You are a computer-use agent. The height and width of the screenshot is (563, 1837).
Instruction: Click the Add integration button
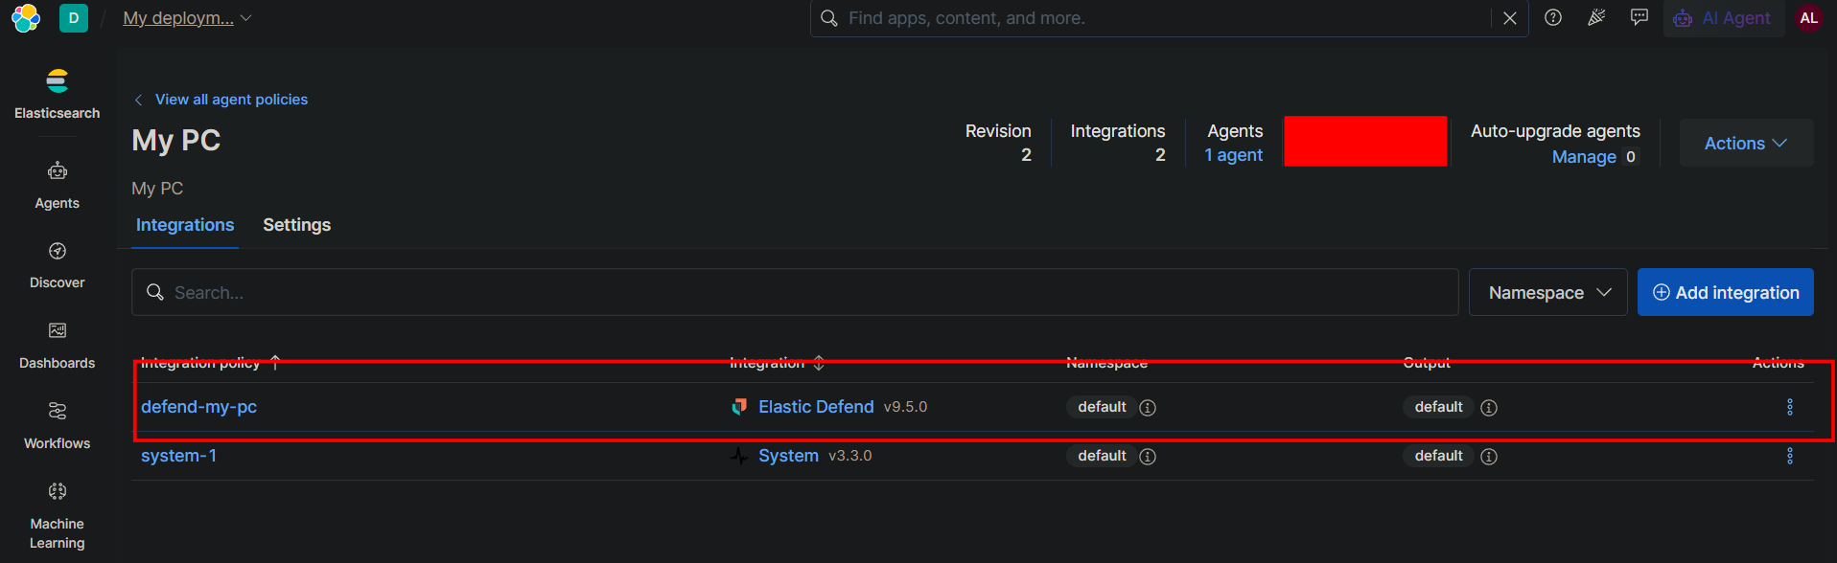1726,292
